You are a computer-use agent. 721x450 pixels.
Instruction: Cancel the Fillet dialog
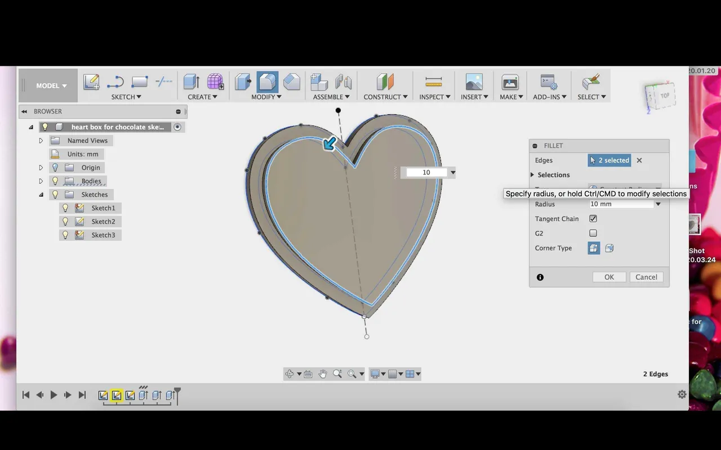(647, 277)
